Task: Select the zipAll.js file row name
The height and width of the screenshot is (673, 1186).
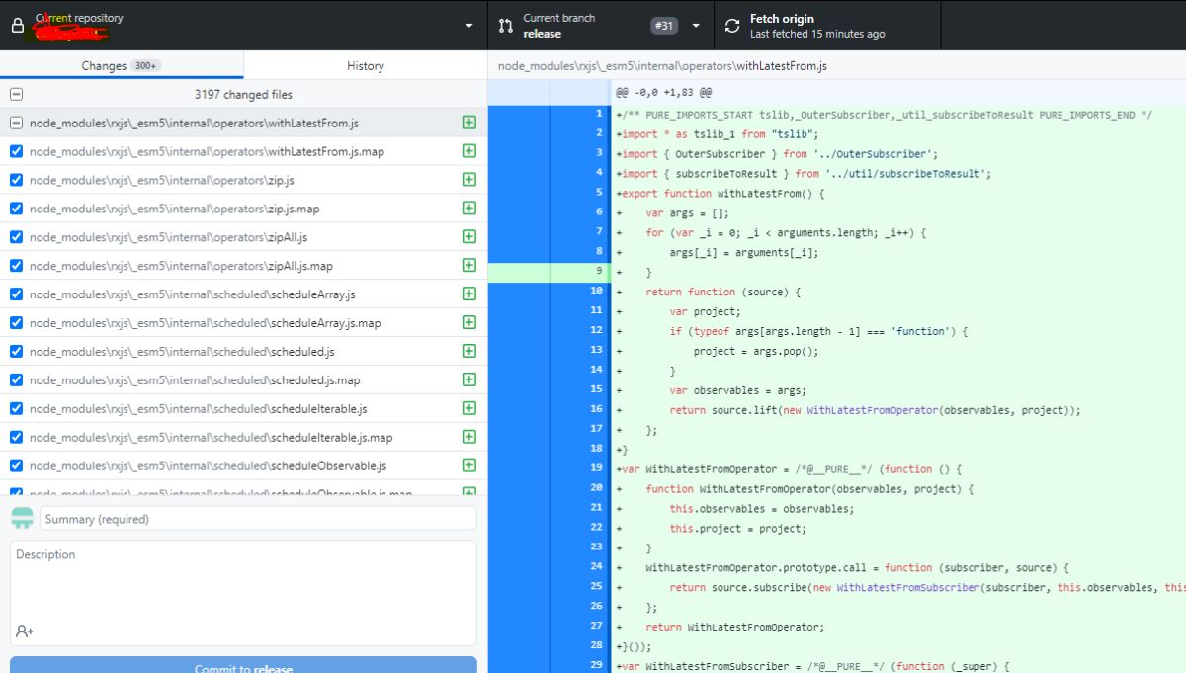Action: click(x=168, y=237)
